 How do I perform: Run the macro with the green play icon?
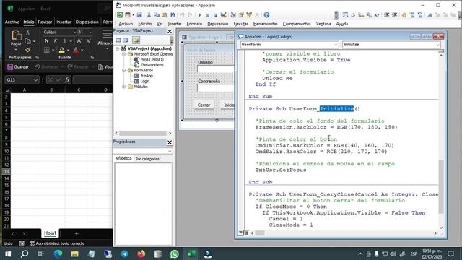click(x=200, y=14)
